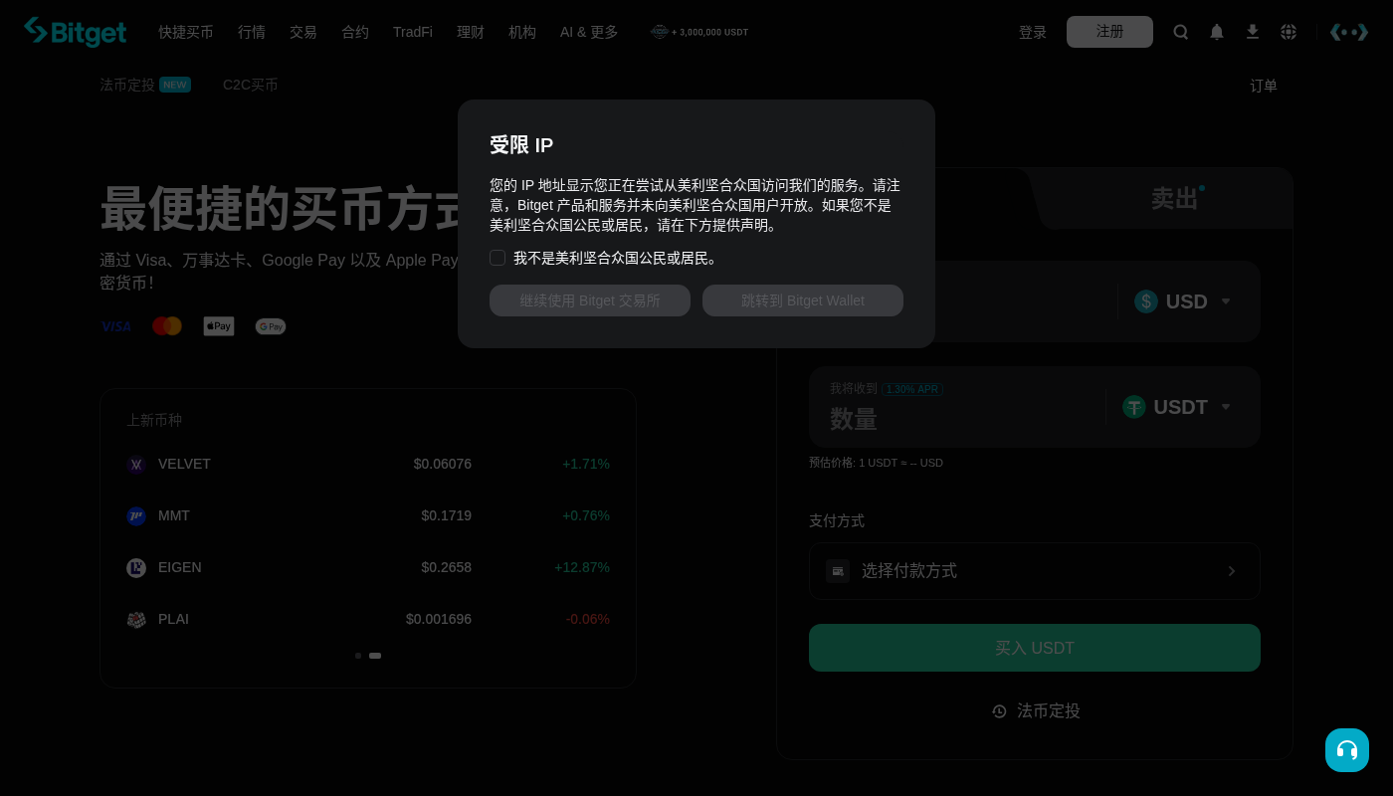Open the 快捷买币 menu
This screenshot has width=1393, height=796.
(x=186, y=32)
